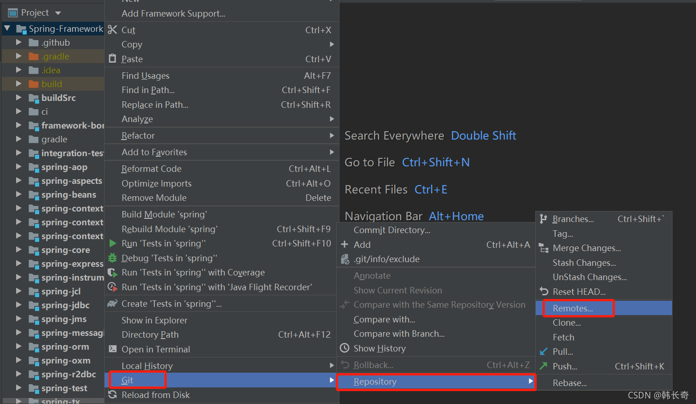
Task: Open the Refactor submenu
Action: tap(222, 135)
